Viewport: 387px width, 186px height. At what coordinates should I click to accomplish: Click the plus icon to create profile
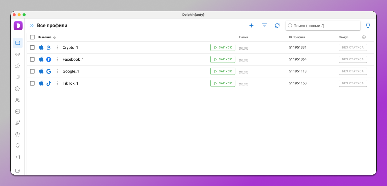251,26
